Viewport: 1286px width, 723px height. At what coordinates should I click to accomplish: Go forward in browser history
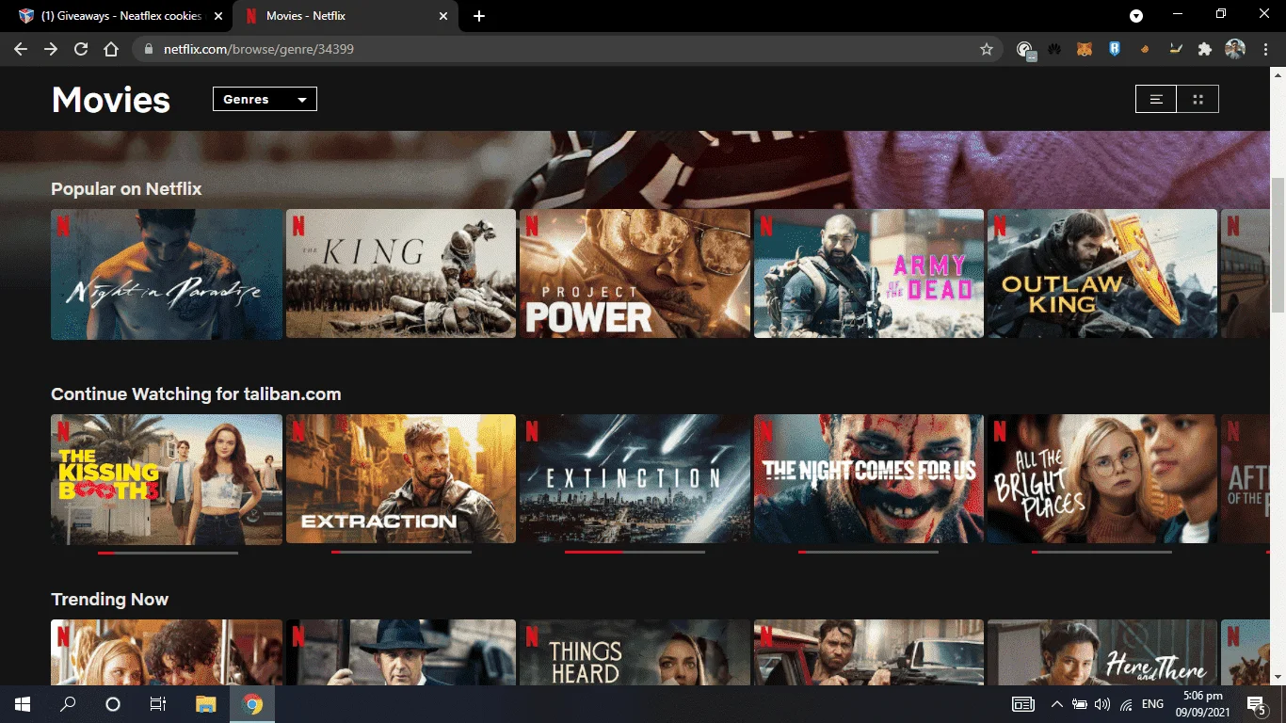click(51, 49)
